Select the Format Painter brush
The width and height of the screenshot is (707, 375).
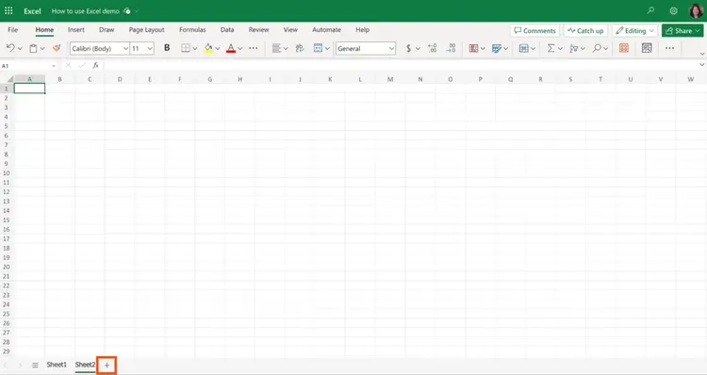click(57, 48)
